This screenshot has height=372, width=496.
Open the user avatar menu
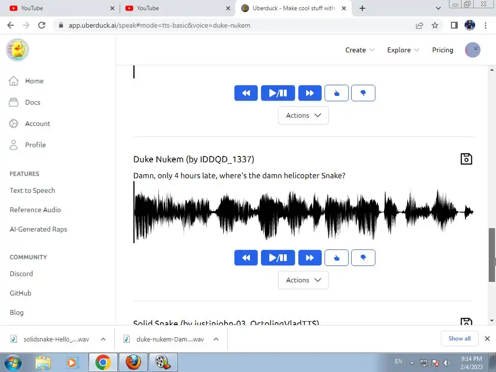[x=473, y=50]
